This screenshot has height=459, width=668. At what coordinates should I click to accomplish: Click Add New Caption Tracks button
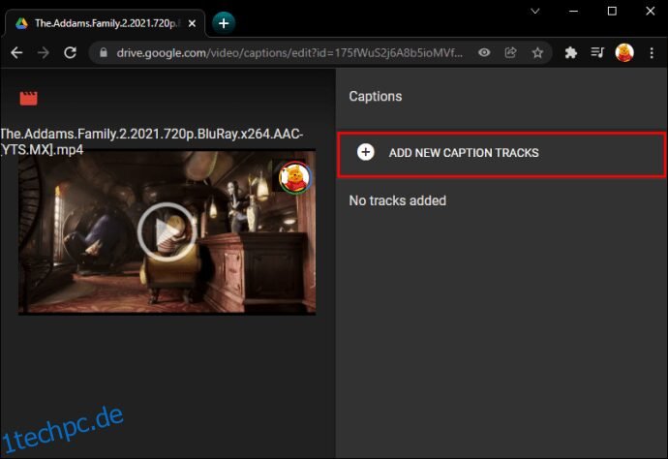[501, 154]
